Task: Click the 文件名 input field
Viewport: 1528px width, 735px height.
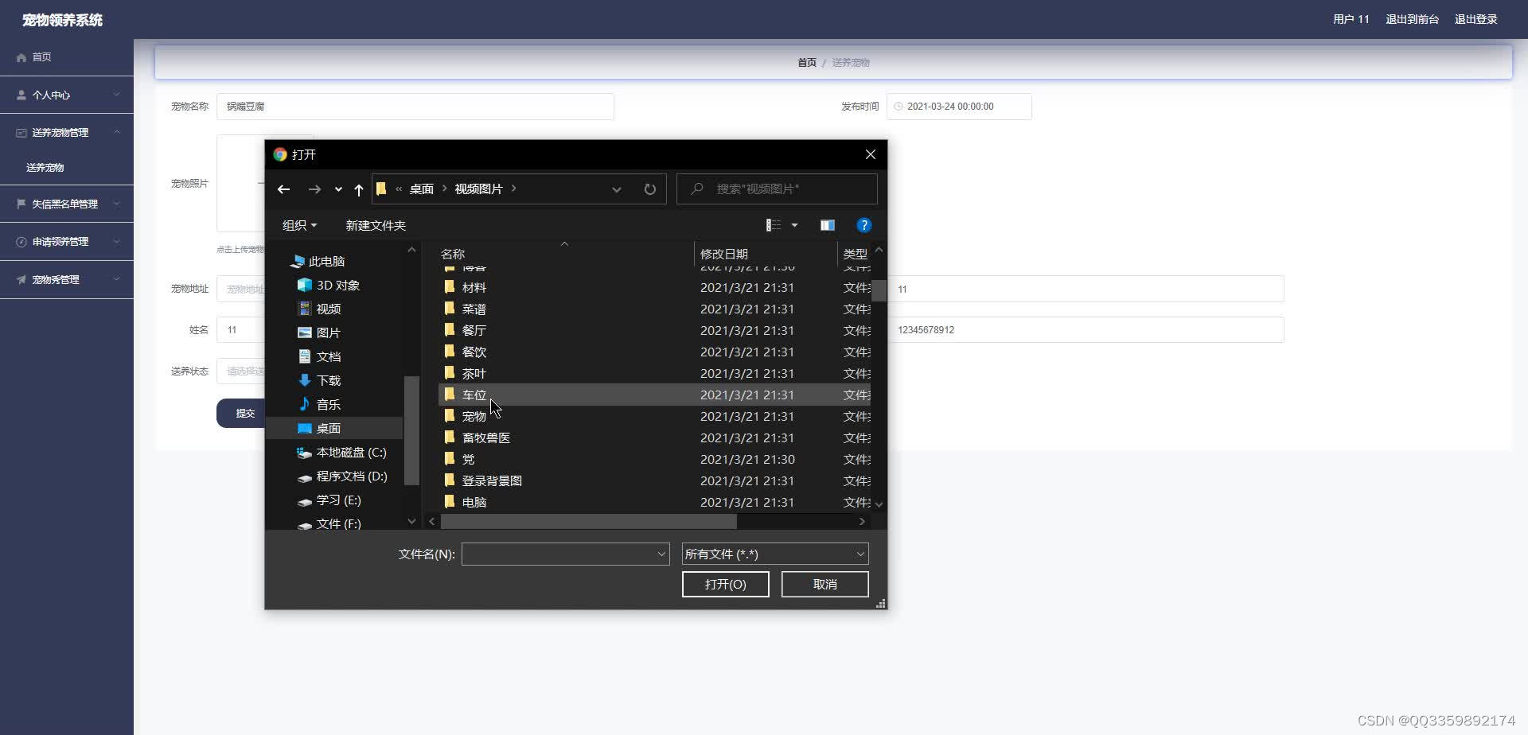Action: coord(565,554)
